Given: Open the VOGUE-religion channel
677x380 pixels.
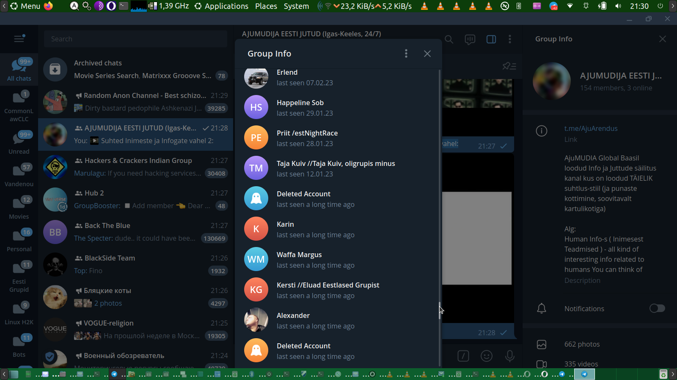Looking at the screenshot, I should point(135,329).
